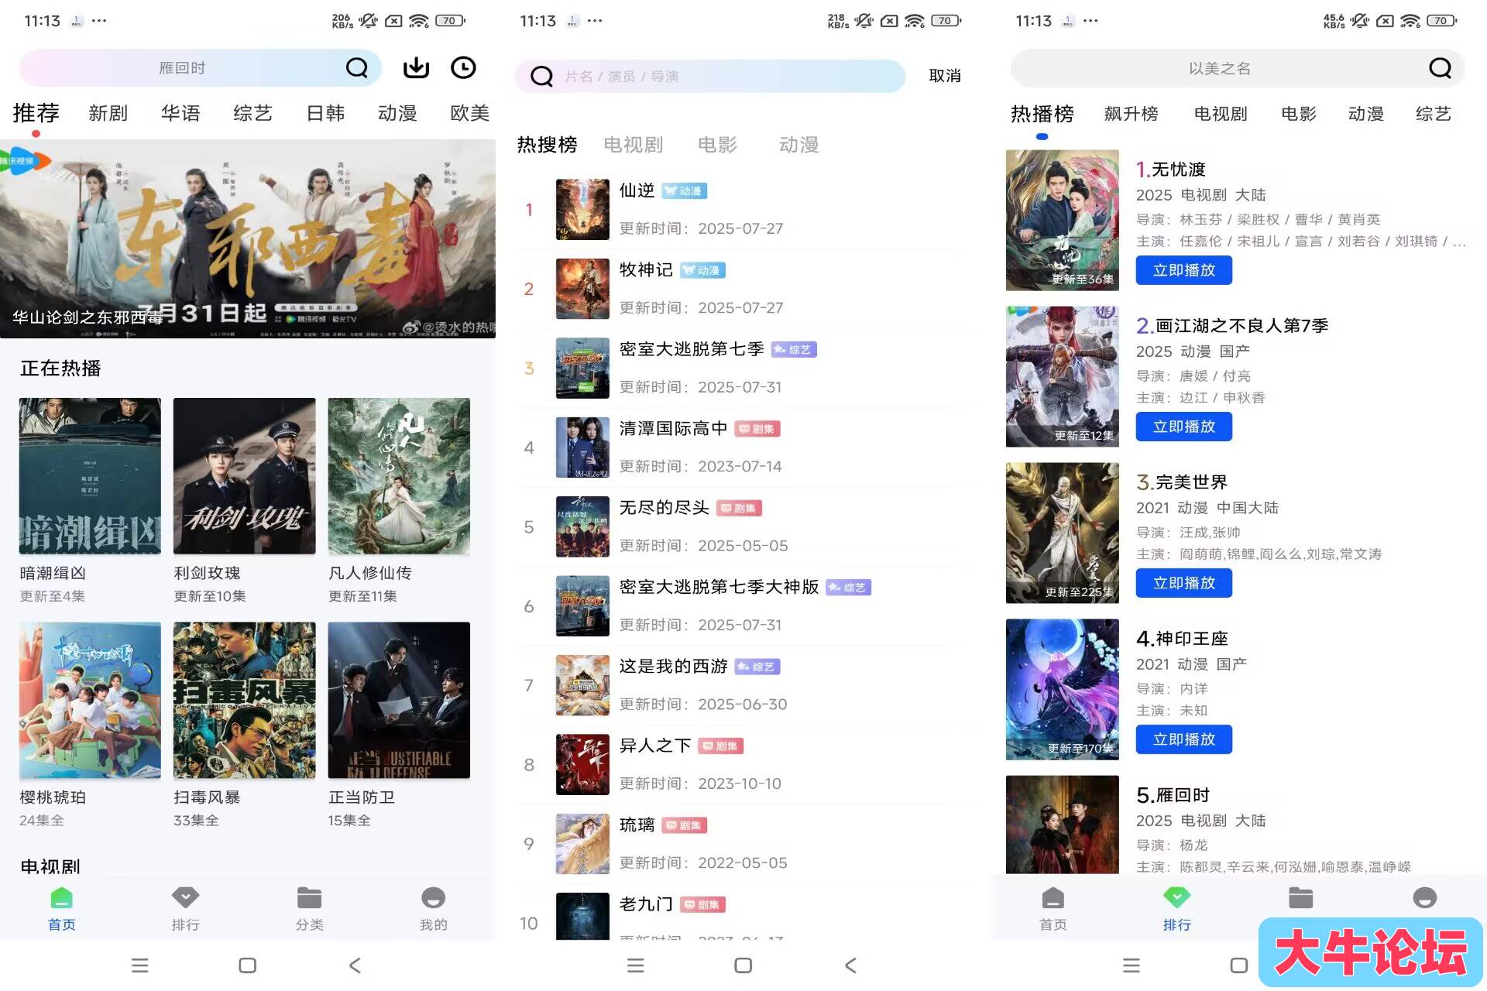Tap 立即播放 for 神印王座
1487x991 pixels.
[x=1183, y=739]
